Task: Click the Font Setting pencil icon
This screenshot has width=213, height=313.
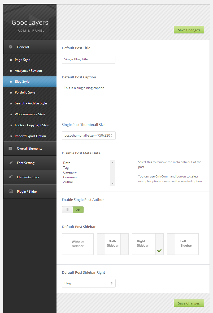Action: pyautogui.click(x=11, y=163)
